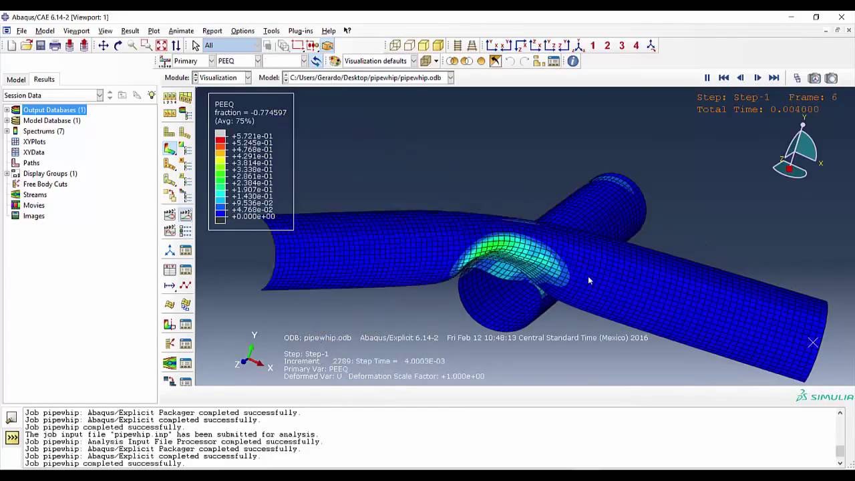Viewport: 855px width, 481px height.
Task: Expand the Model Database tree node
Action: [x=7, y=120]
